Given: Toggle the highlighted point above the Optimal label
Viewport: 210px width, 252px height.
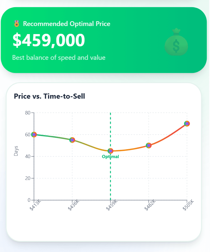Looking at the screenshot, I should tap(110, 151).
